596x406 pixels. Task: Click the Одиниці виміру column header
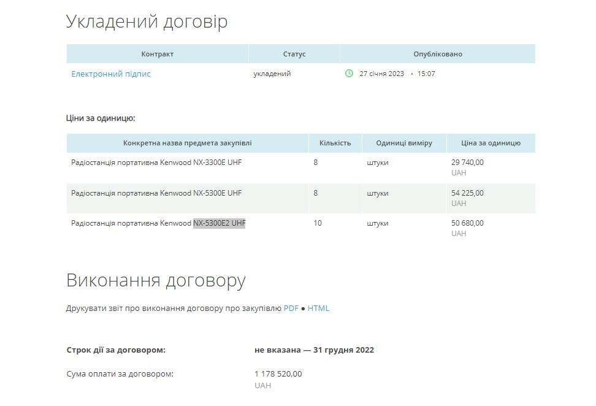[x=404, y=143]
